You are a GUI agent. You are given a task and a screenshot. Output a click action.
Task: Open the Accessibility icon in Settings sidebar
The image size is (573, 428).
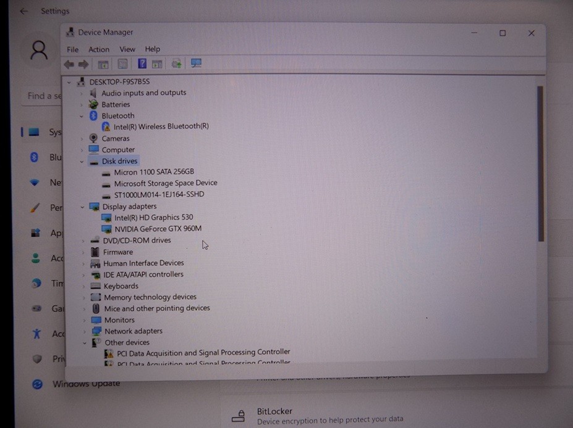click(36, 334)
